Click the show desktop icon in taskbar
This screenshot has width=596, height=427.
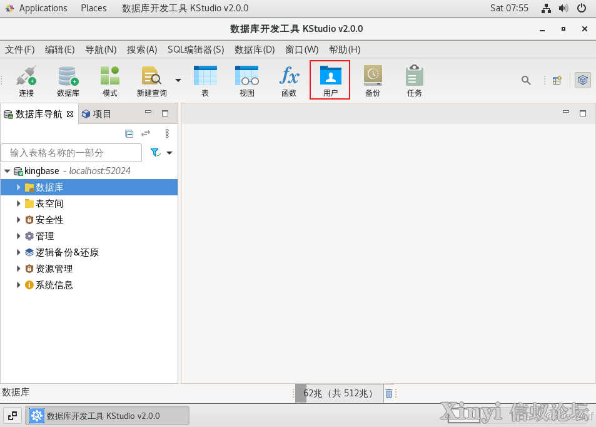click(12, 416)
